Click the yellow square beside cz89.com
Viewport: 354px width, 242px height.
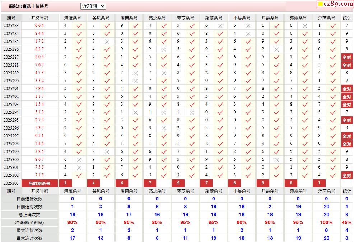(x=320, y=4)
